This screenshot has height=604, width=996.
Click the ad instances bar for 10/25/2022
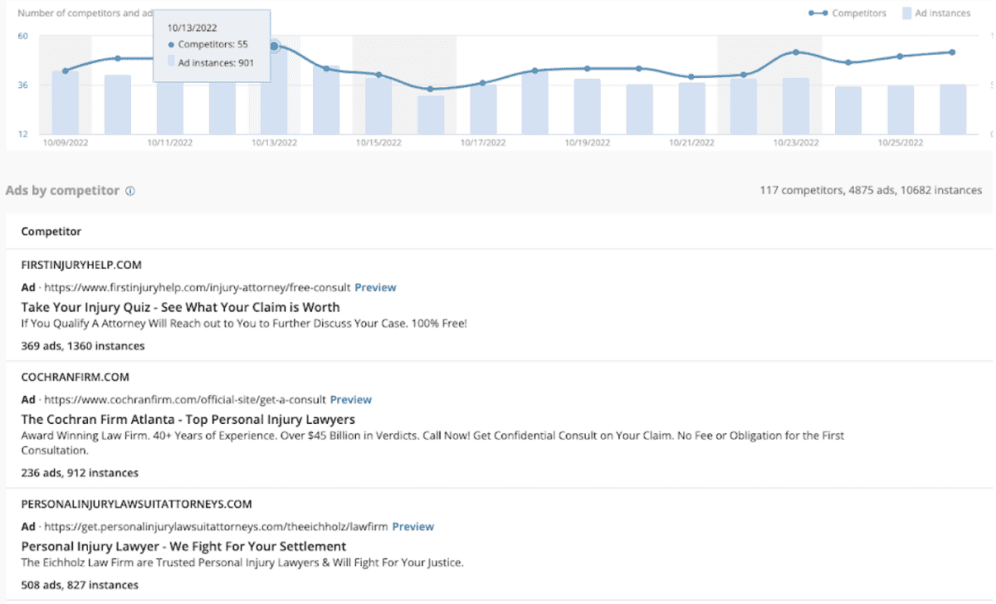[900, 110]
